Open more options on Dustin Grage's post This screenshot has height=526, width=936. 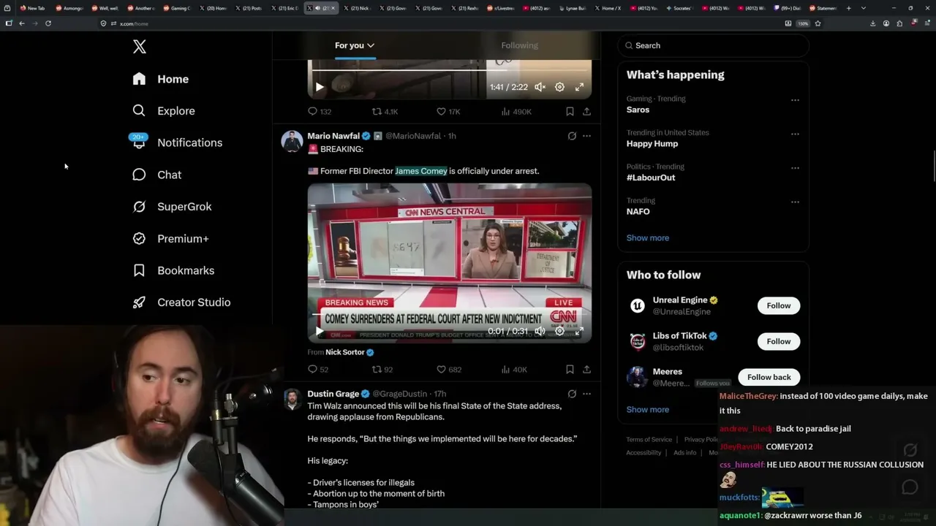pyautogui.click(x=586, y=394)
